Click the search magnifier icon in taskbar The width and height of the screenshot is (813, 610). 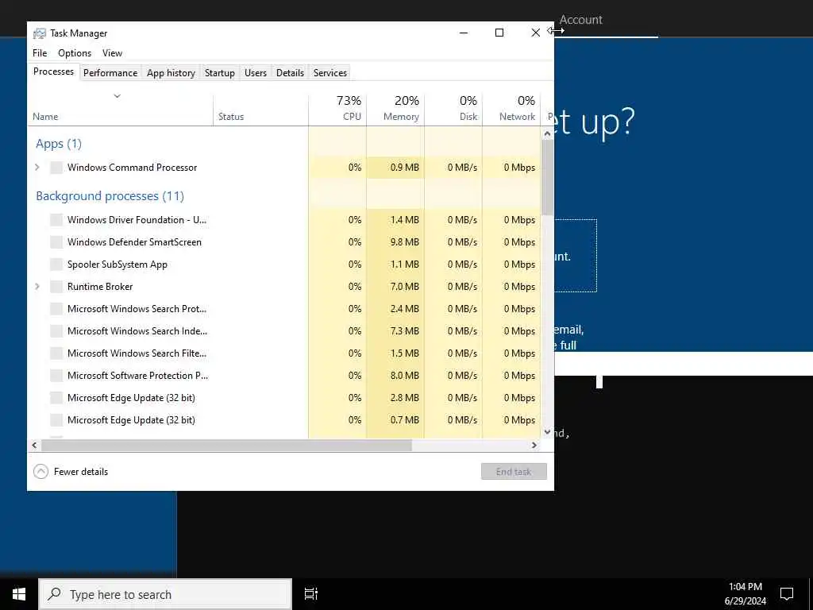tap(54, 594)
